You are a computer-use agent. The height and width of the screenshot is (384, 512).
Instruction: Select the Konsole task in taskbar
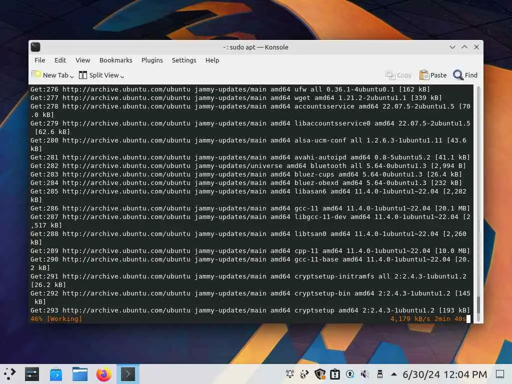[x=128, y=374]
